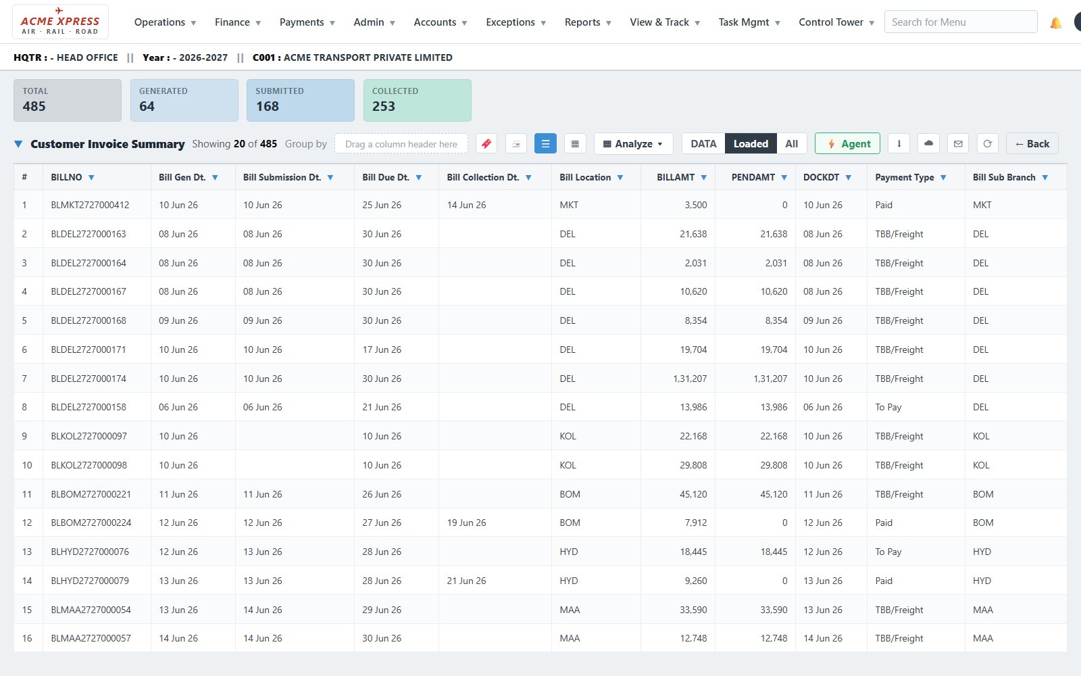1081x676 pixels.
Task: Click the GENERATED 64 card
Action: [x=184, y=100]
